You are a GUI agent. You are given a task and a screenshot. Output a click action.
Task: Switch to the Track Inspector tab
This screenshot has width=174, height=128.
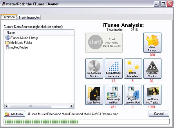[29, 17]
